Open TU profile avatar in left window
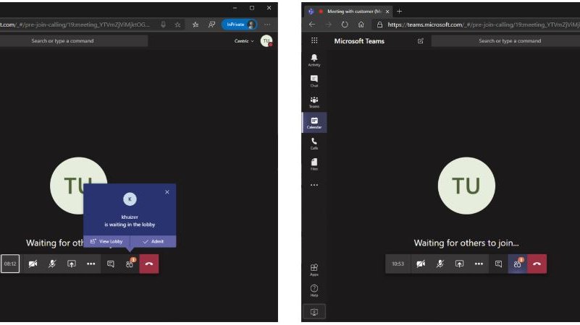Image resolution: width=580 pixels, height=325 pixels. (266, 41)
